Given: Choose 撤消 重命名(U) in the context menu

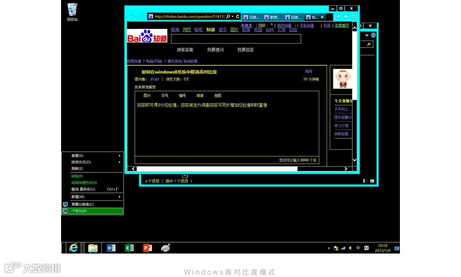Looking at the screenshot, I should point(92,189).
